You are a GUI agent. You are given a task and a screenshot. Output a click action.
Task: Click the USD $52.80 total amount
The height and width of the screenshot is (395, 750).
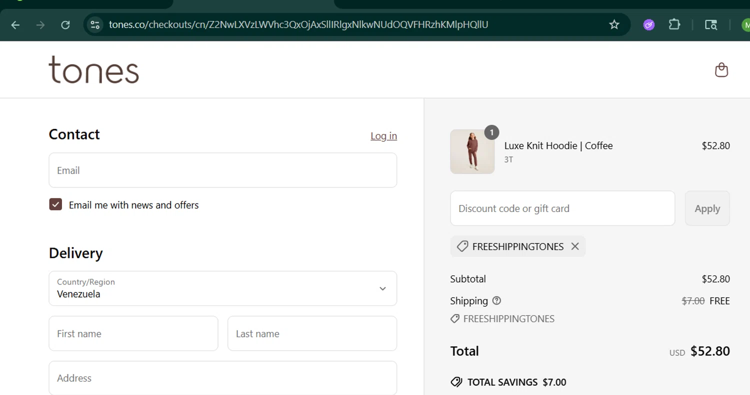pyautogui.click(x=699, y=351)
